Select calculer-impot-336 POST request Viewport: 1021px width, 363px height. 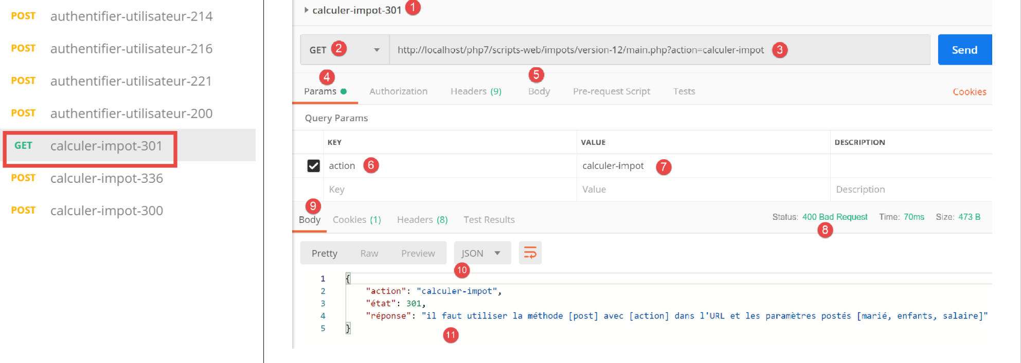106,179
